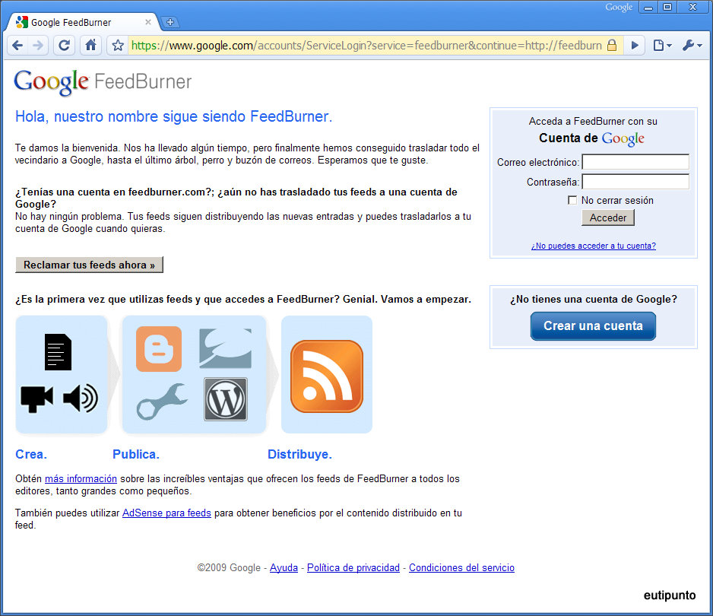Screen dimensions: 713x616
Task: Click the padlock security icon in the address bar
Action: (612, 45)
